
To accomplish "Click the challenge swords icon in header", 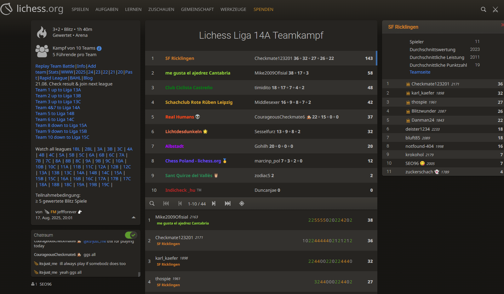I will pyautogui.click(x=495, y=9).
